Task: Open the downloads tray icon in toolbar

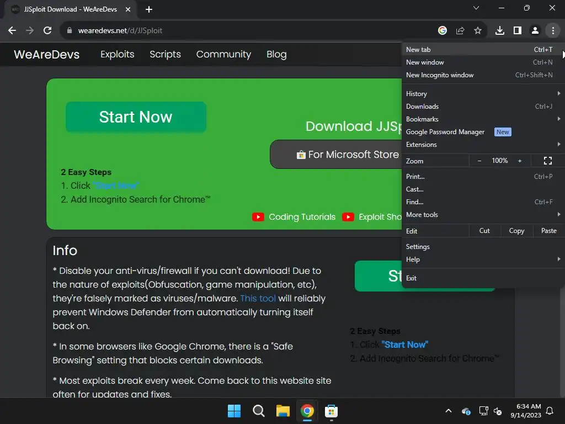Action: [500, 31]
